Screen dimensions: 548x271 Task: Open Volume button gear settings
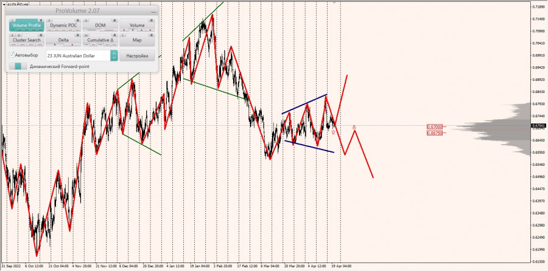152,20
